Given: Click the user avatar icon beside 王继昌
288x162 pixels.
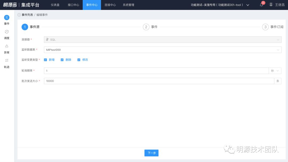Looking at the screenshot, I should [x=271, y=5].
